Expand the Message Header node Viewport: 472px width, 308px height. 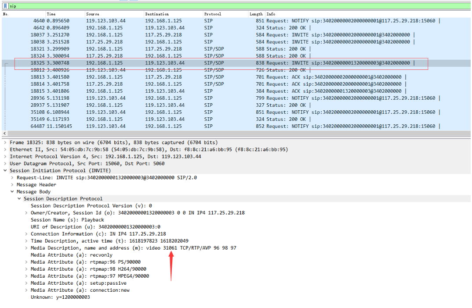tap(12, 185)
